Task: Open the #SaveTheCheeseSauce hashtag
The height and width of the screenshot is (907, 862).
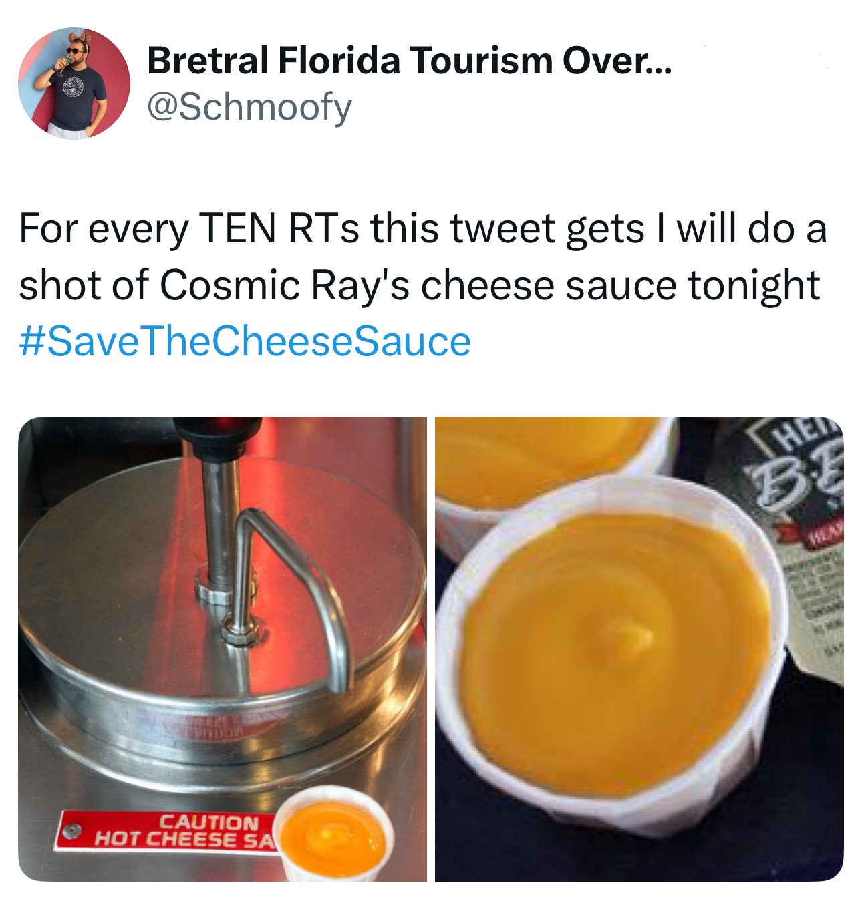Action: (x=245, y=341)
